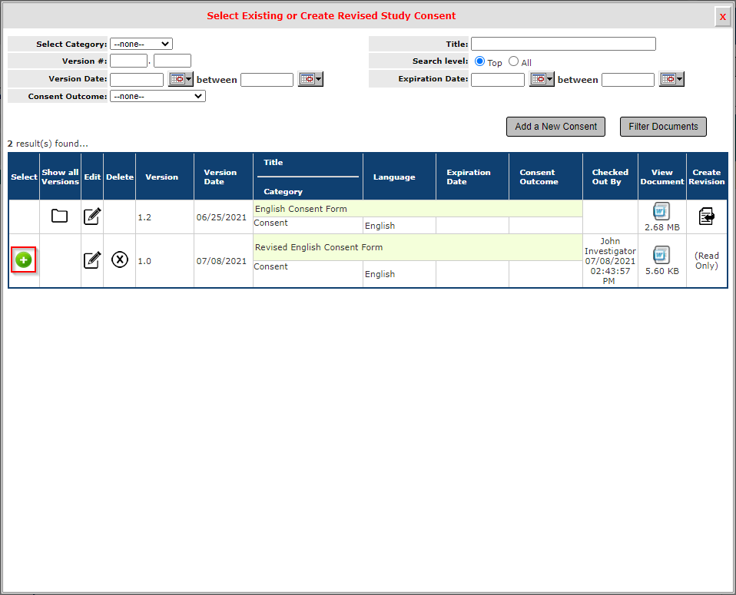The width and height of the screenshot is (736, 595).
Task: Focus the second Version Date field
Action: [267, 80]
